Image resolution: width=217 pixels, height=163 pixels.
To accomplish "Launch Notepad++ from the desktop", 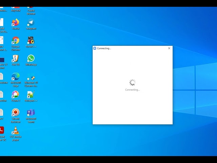I will [x=31, y=95].
